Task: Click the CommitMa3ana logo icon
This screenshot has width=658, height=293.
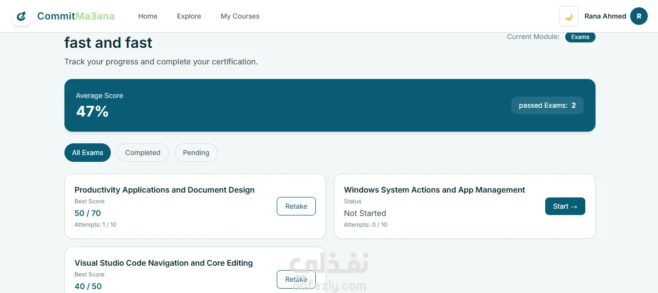Action: tap(21, 16)
